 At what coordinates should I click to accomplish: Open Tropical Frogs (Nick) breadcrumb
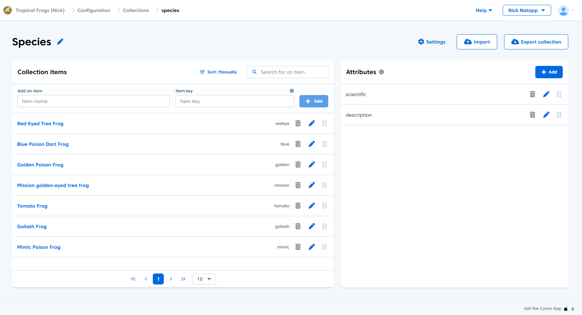point(40,10)
